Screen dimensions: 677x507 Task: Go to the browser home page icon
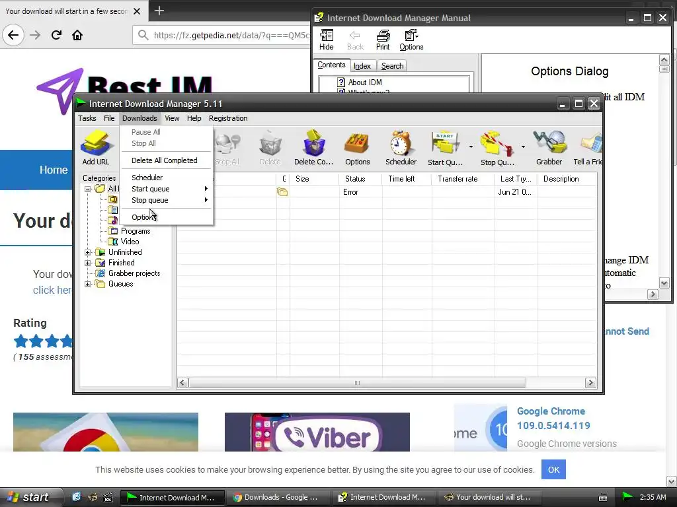pyautogui.click(x=77, y=35)
